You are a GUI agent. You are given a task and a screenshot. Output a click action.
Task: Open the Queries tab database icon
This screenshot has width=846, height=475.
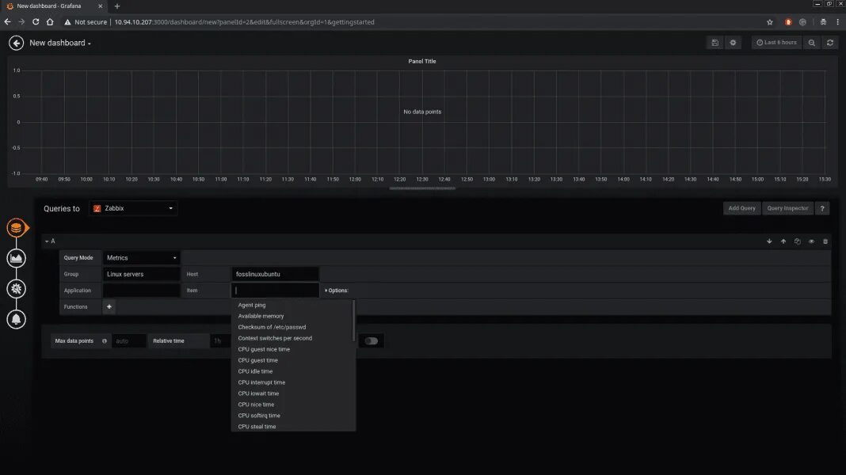click(16, 227)
